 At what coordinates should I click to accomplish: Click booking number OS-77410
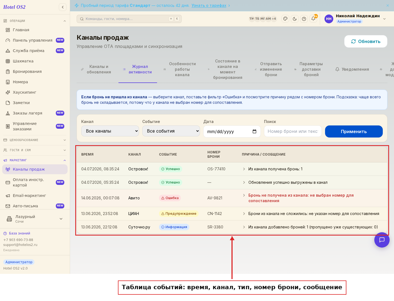pyautogui.click(x=216, y=169)
